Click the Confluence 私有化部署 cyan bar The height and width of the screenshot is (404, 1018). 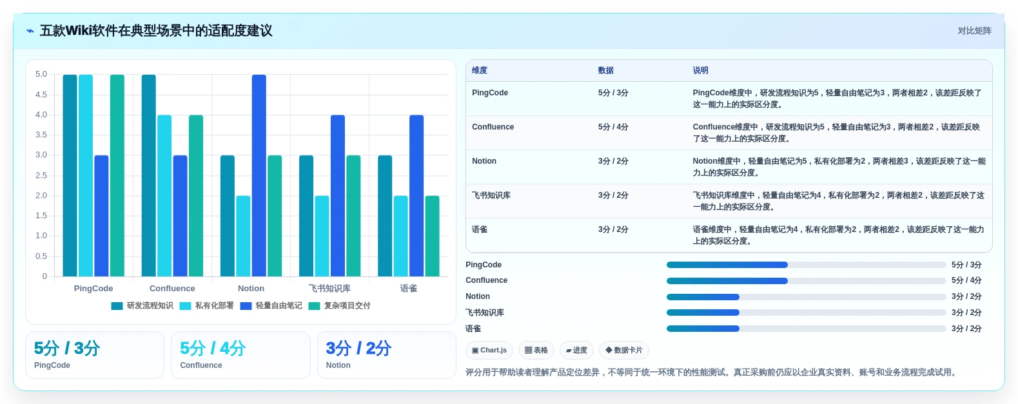[164, 196]
